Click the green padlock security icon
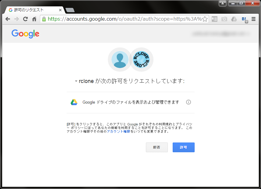Screen dimensions: 261x189 click(44, 19)
